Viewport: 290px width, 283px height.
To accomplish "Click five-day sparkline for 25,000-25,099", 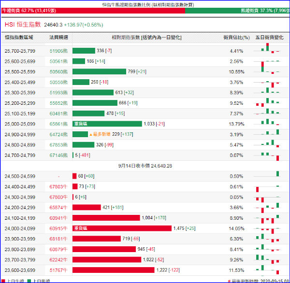I will pos(267,122).
